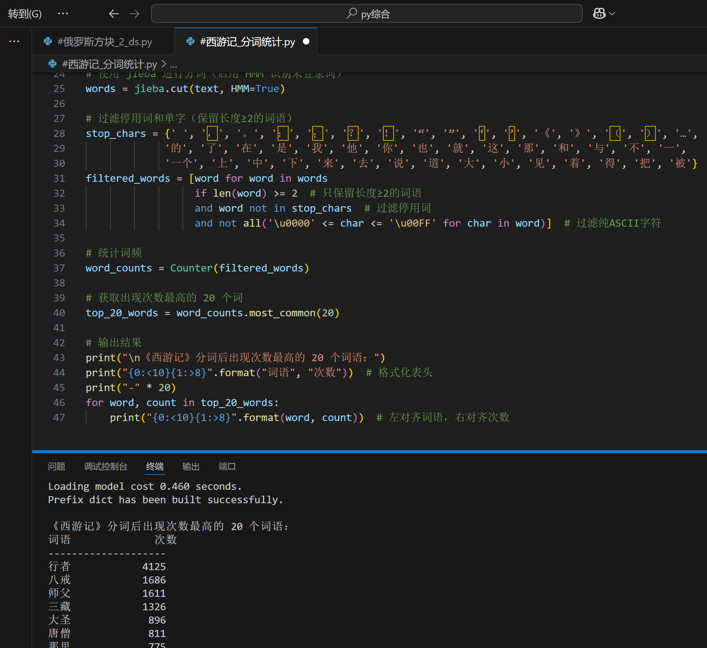
Task: Show the 端口 panel tab
Action: [x=227, y=467]
